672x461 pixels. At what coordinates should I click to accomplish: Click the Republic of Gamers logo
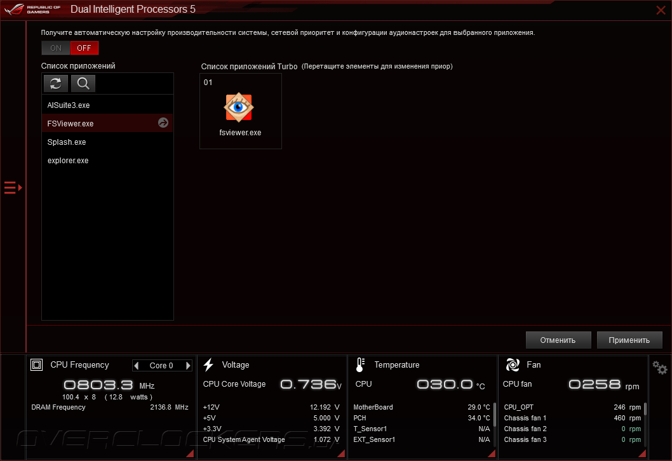click(x=32, y=9)
